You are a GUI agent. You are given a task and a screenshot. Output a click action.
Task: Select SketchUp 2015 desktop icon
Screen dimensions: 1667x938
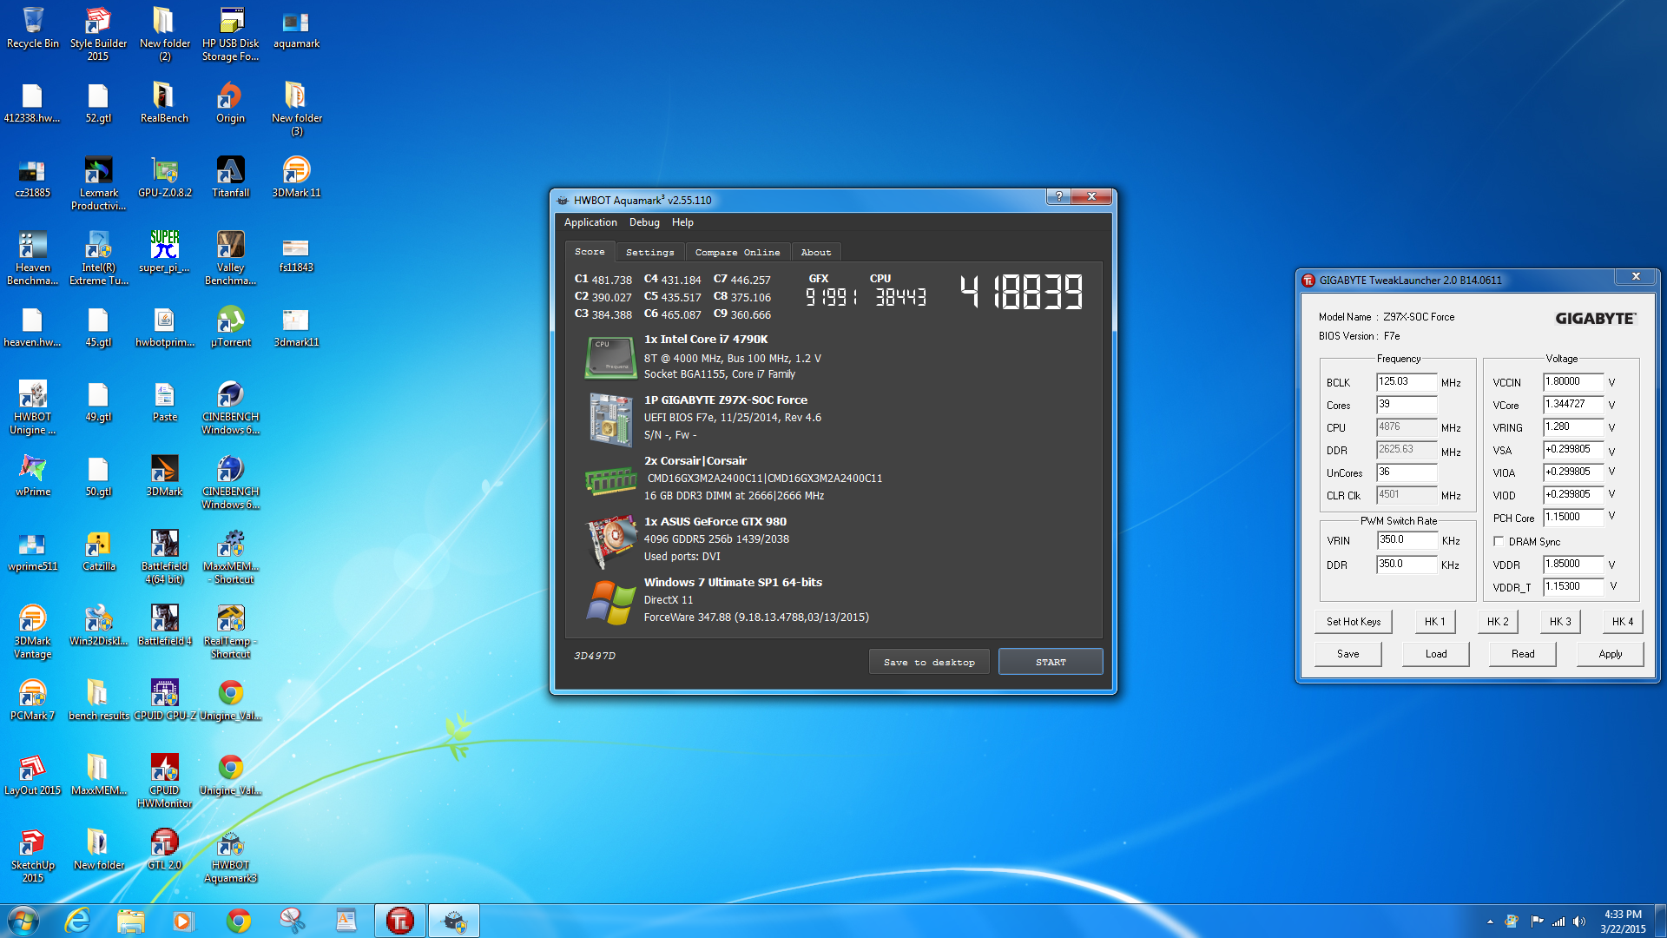click(33, 855)
